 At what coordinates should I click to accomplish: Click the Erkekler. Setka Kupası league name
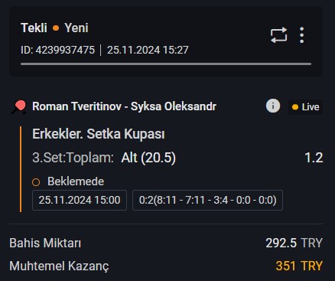pos(99,134)
